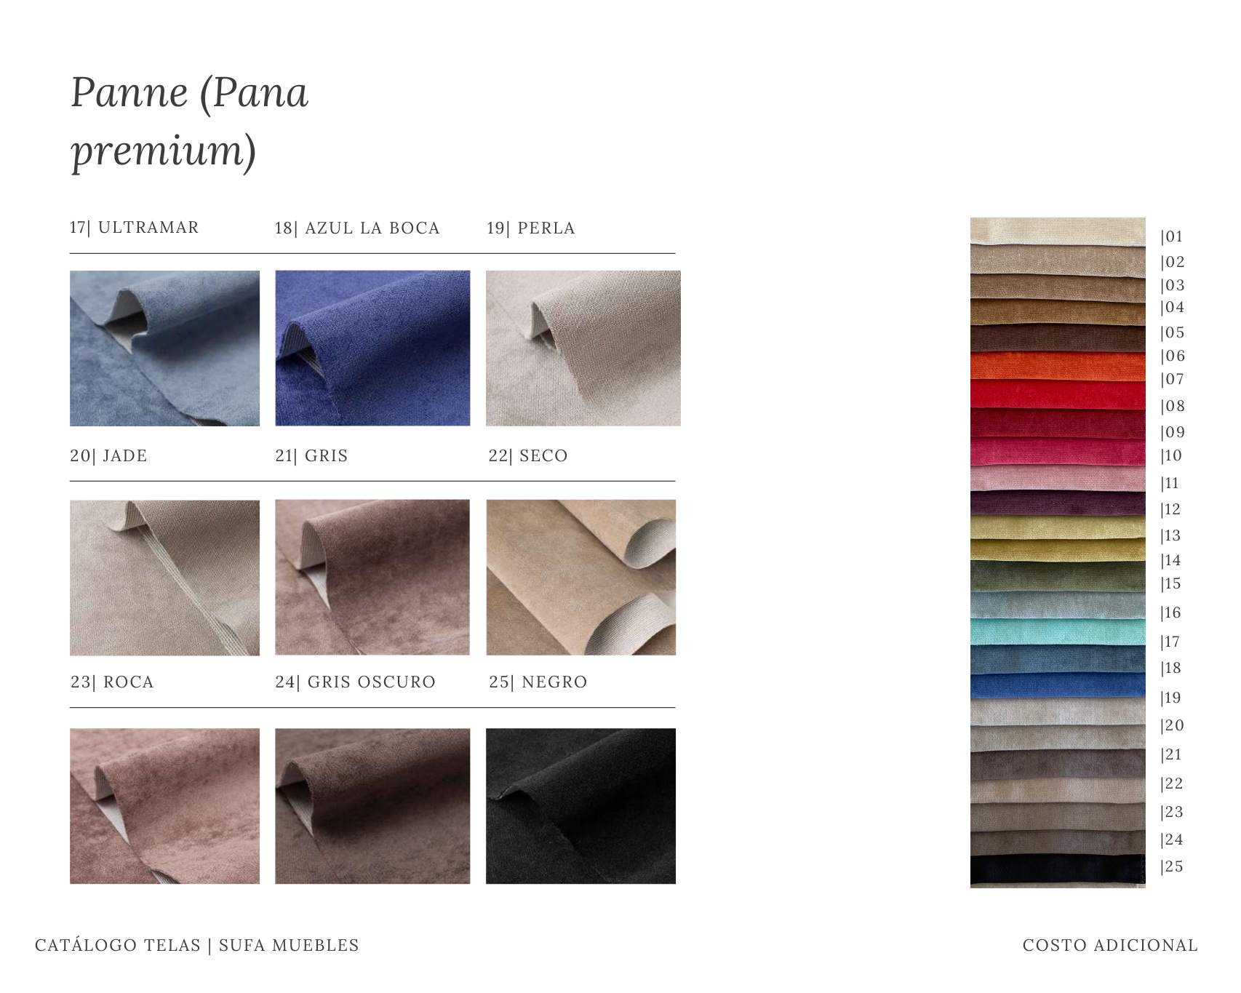Choose the 19 Perla fabric sample

(x=583, y=348)
